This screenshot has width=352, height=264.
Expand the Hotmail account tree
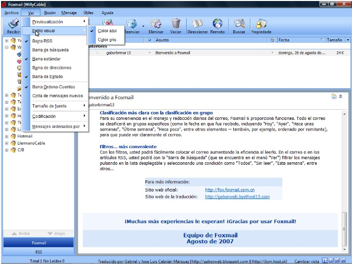[7, 136]
